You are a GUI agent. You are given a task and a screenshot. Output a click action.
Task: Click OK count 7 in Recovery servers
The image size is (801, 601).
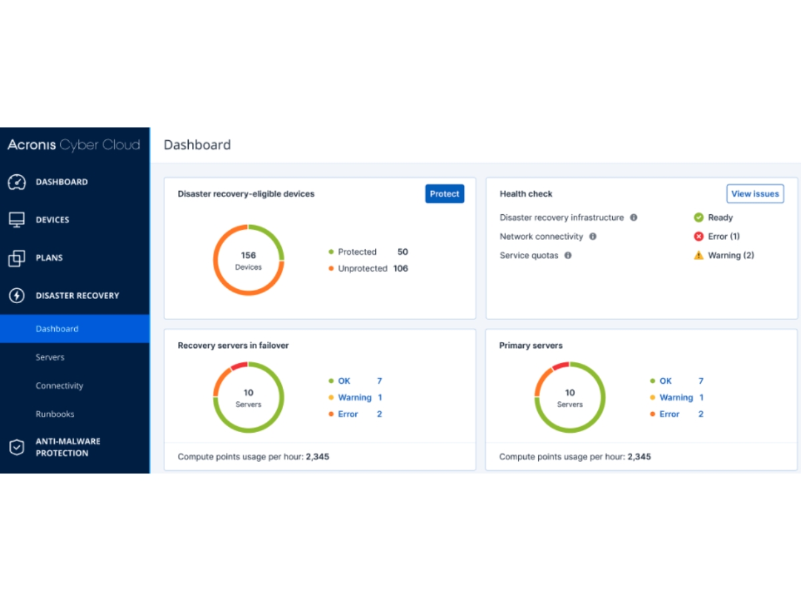pyautogui.click(x=379, y=381)
